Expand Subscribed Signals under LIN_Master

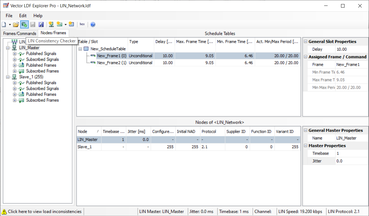(15, 59)
